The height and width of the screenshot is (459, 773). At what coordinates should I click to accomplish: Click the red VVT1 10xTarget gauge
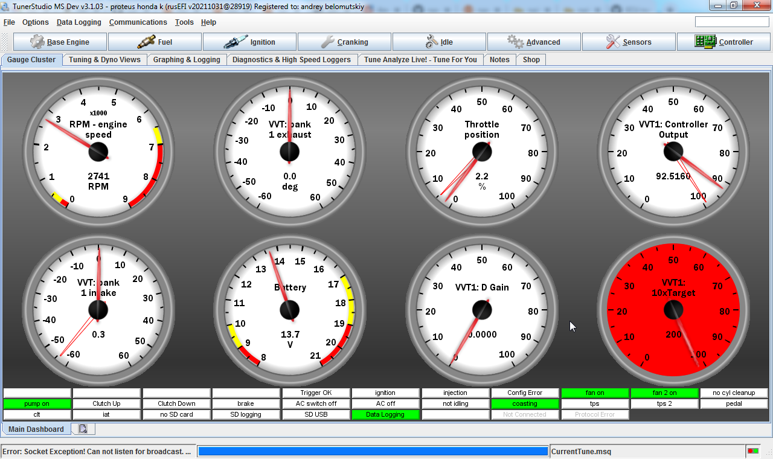(x=673, y=310)
